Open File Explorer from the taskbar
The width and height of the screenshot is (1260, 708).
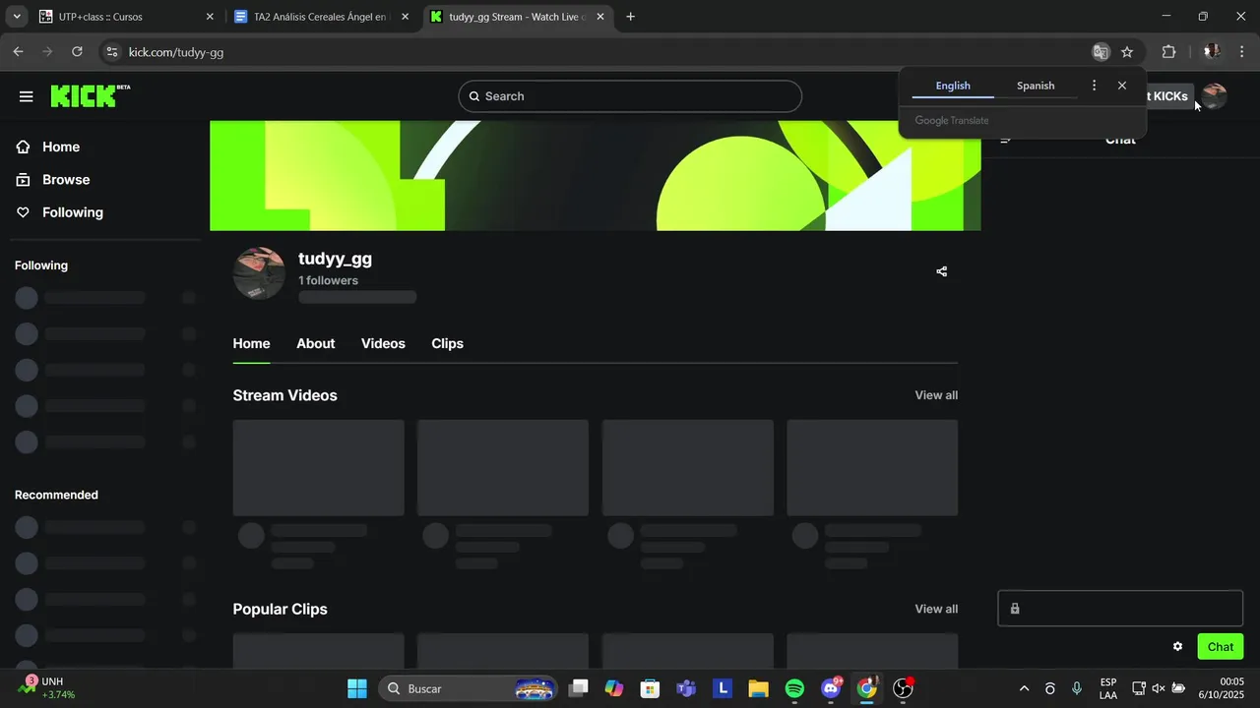pyautogui.click(x=758, y=688)
